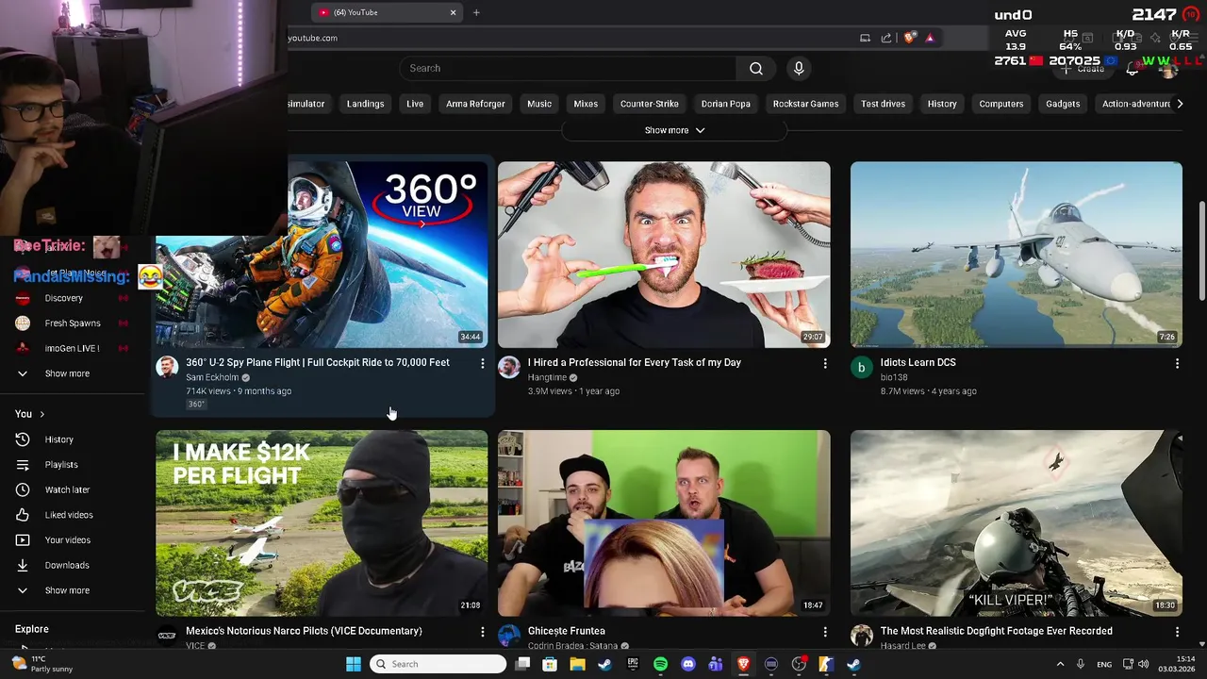Open bio138 channel avatar
The image size is (1207, 679).
[861, 368]
